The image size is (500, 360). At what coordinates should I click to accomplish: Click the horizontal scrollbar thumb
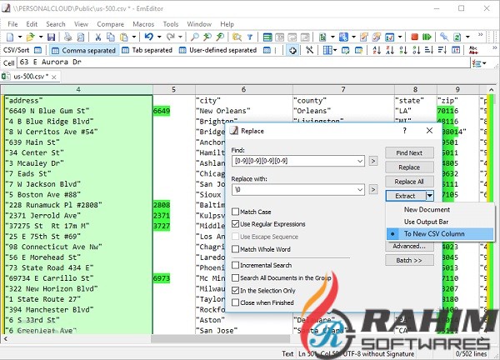[x=221, y=338]
